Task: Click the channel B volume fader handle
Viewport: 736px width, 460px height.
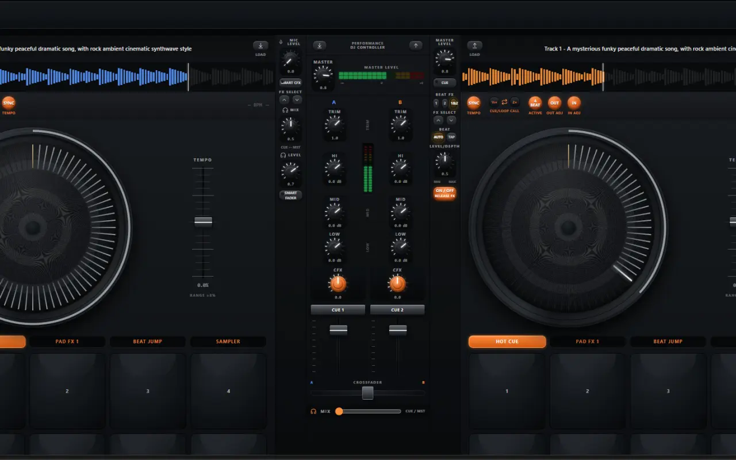Action: pos(398,330)
